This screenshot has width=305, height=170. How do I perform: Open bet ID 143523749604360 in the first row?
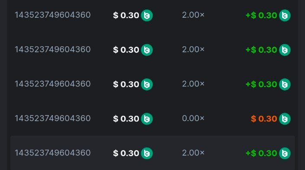pyautogui.click(x=53, y=15)
